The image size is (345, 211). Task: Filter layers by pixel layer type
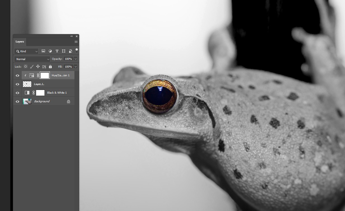tap(43, 51)
